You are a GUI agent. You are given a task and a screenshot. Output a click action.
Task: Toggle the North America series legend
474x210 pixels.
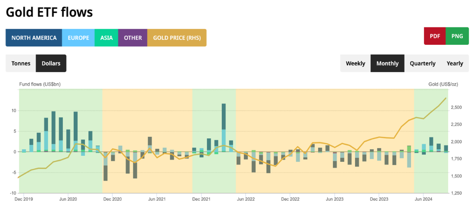pos(34,38)
